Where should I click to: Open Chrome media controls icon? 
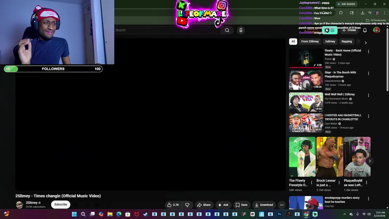tap(370, 13)
